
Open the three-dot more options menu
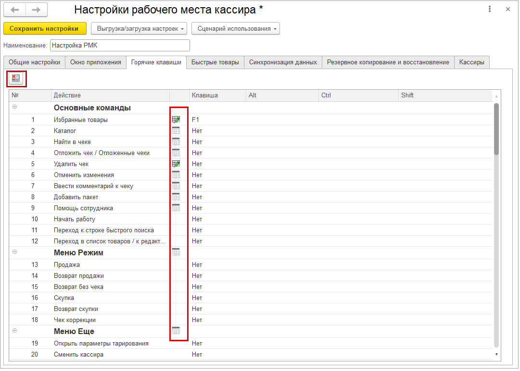(x=490, y=9)
